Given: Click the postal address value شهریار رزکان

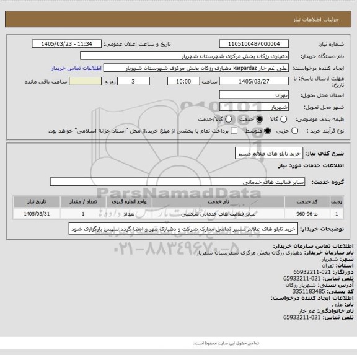Looking at the screenshot, I should point(301,285).
